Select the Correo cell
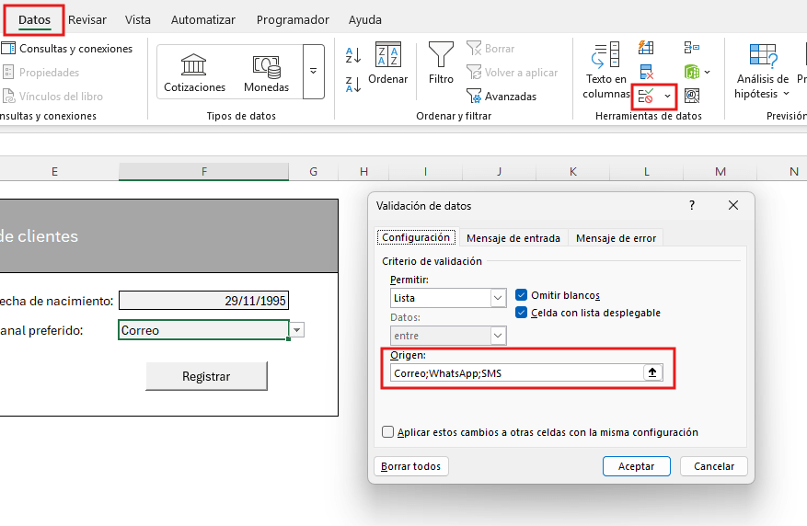The height and width of the screenshot is (526, 807). (x=203, y=330)
